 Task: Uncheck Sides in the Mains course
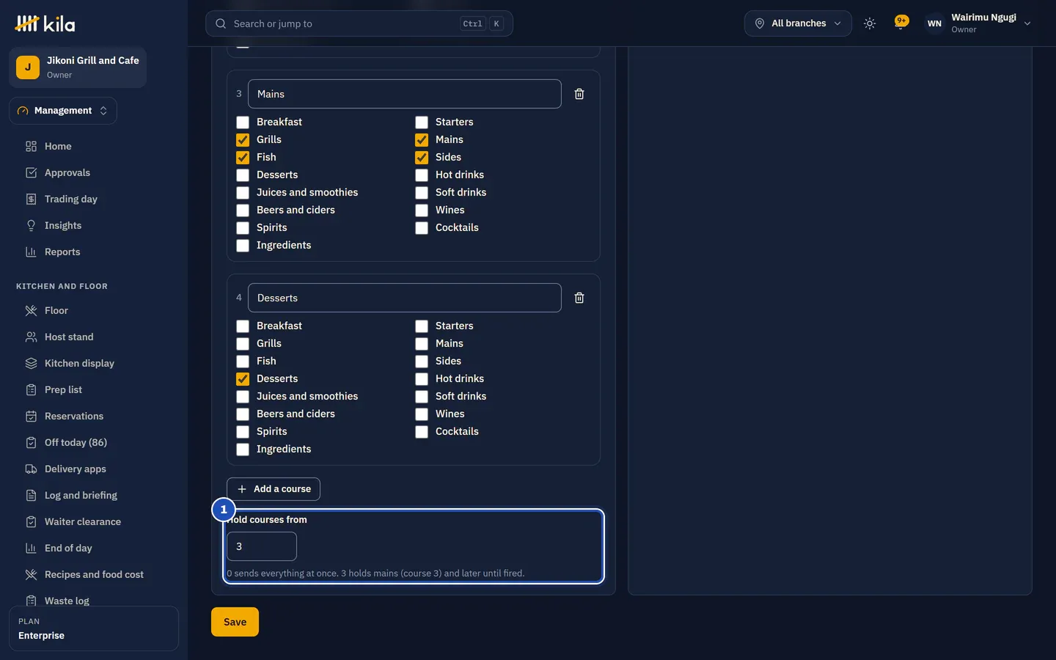[422, 158]
